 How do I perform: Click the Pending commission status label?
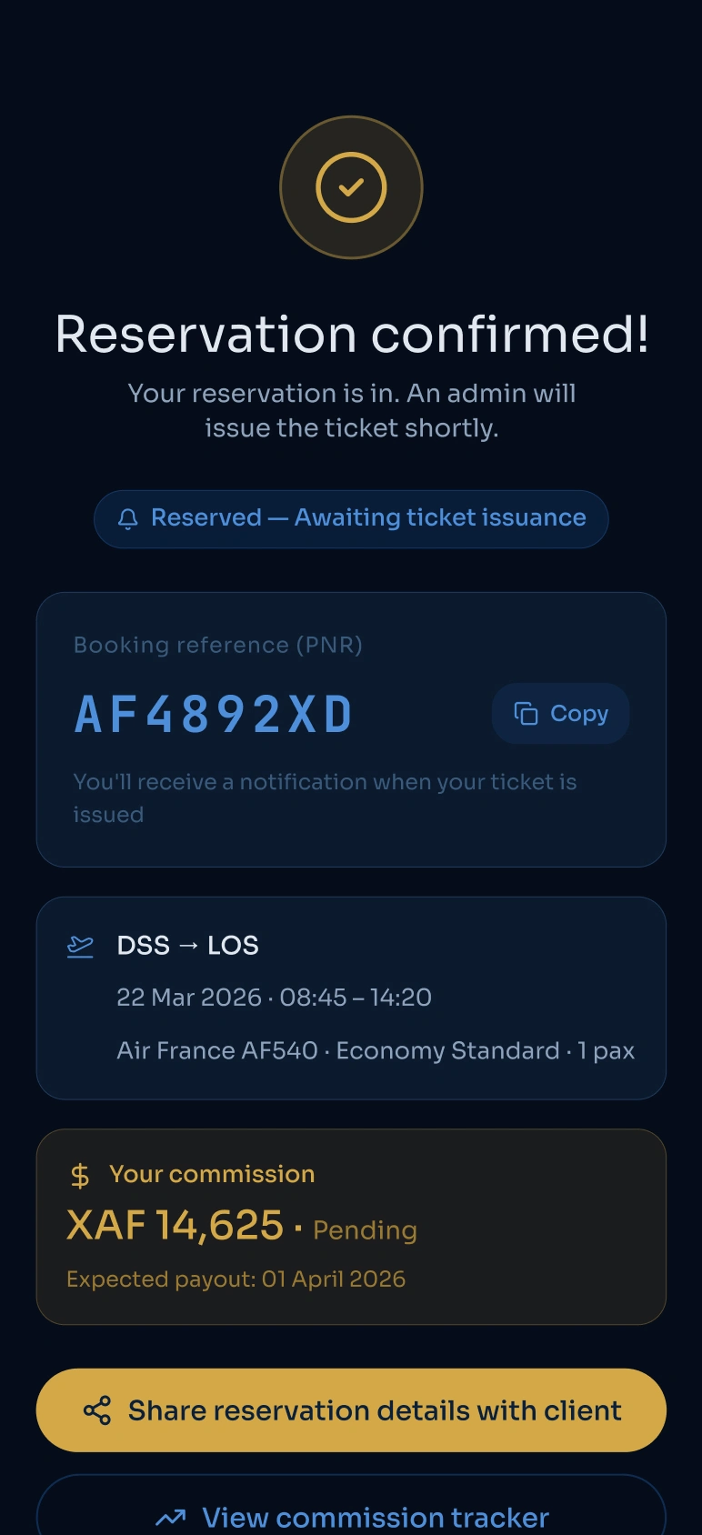coord(365,1230)
